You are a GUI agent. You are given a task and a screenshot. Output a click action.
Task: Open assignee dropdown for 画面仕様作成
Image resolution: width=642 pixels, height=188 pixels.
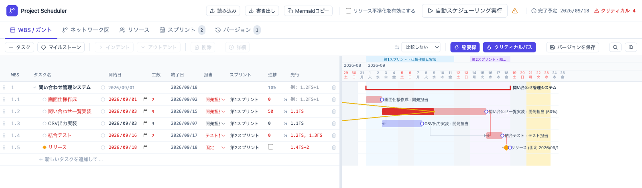(x=215, y=100)
